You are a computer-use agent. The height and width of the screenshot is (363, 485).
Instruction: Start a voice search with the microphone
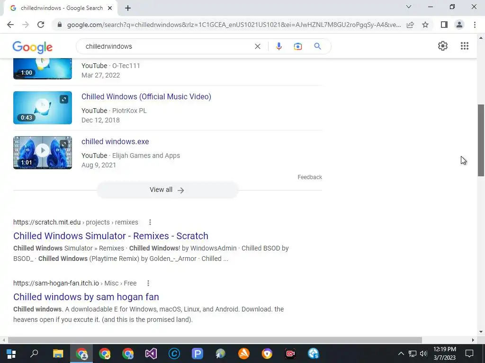[278, 46]
